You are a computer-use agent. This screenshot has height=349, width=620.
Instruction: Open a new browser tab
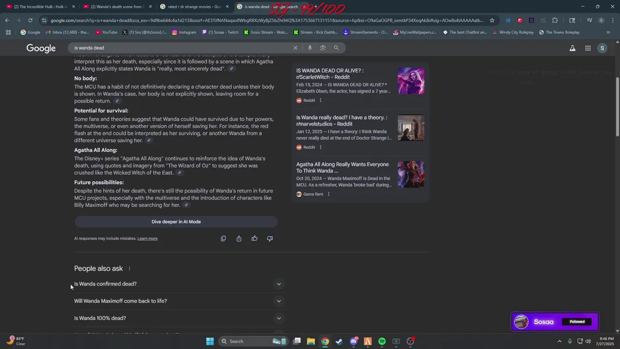[x=316, y=7]
